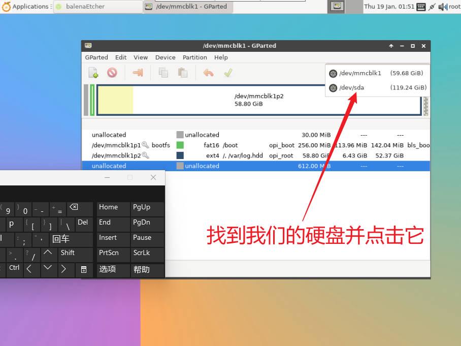Click the Copy partition toolbar icon
This screenshot has height=346, width=461.
163,72
